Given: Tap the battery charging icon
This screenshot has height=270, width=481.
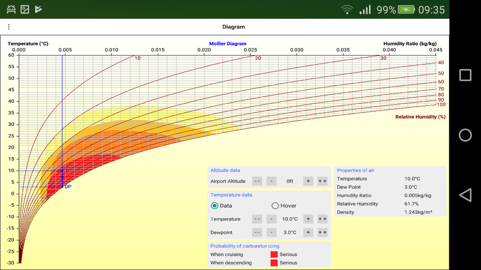Looking at the screenshot, I should 406,9.
